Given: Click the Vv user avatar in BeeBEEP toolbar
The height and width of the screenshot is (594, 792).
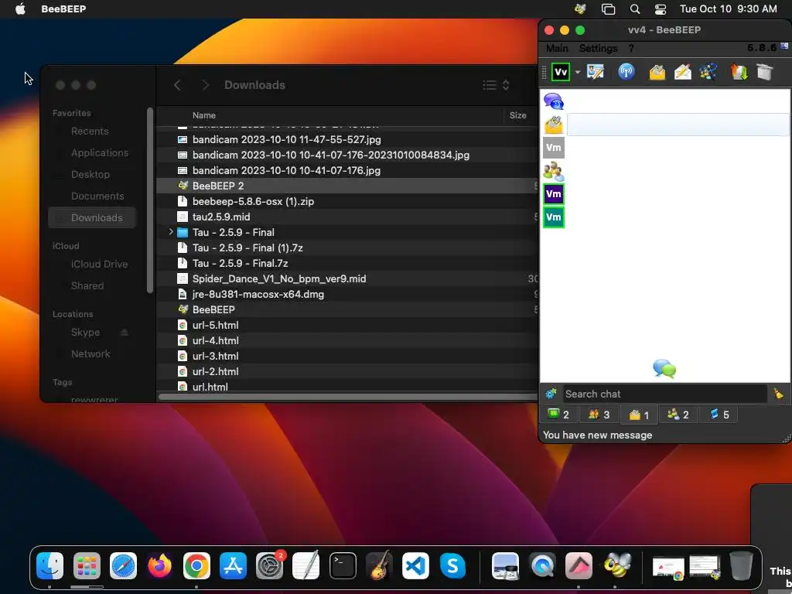Looking at the screenshot, I should [x=560, y=72].
